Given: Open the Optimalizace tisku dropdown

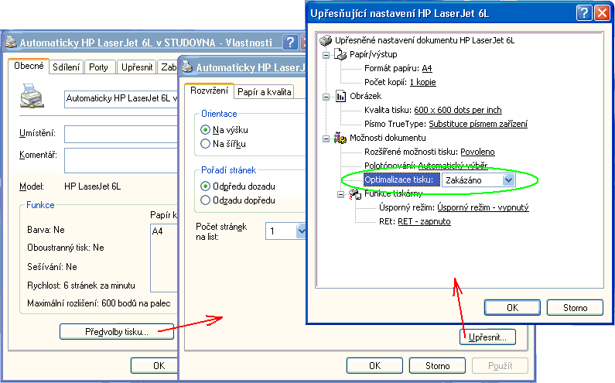Looking at the screenshot, I should coord(508,180).
